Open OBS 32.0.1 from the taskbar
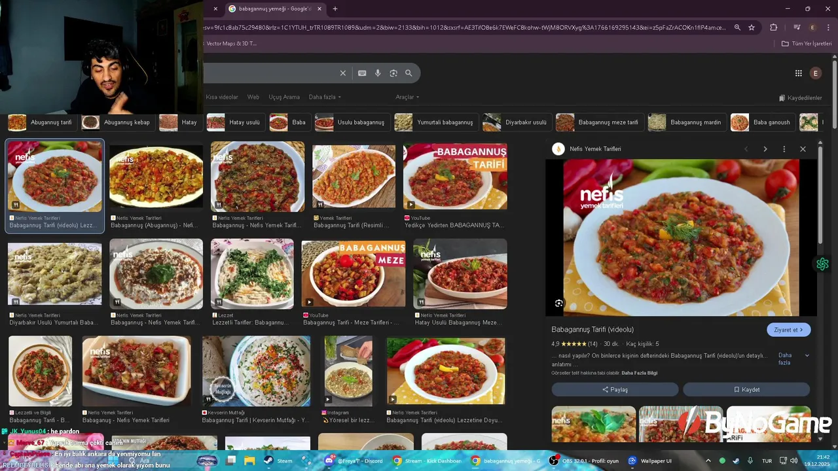The image size is (838, 471). click(584, 461)
